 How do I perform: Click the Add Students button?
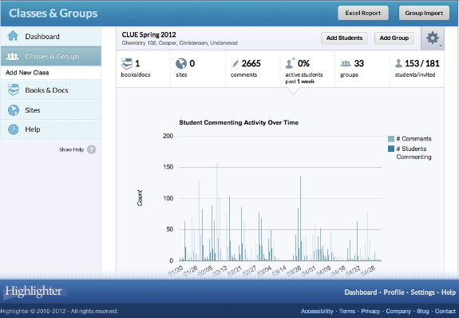344,38
